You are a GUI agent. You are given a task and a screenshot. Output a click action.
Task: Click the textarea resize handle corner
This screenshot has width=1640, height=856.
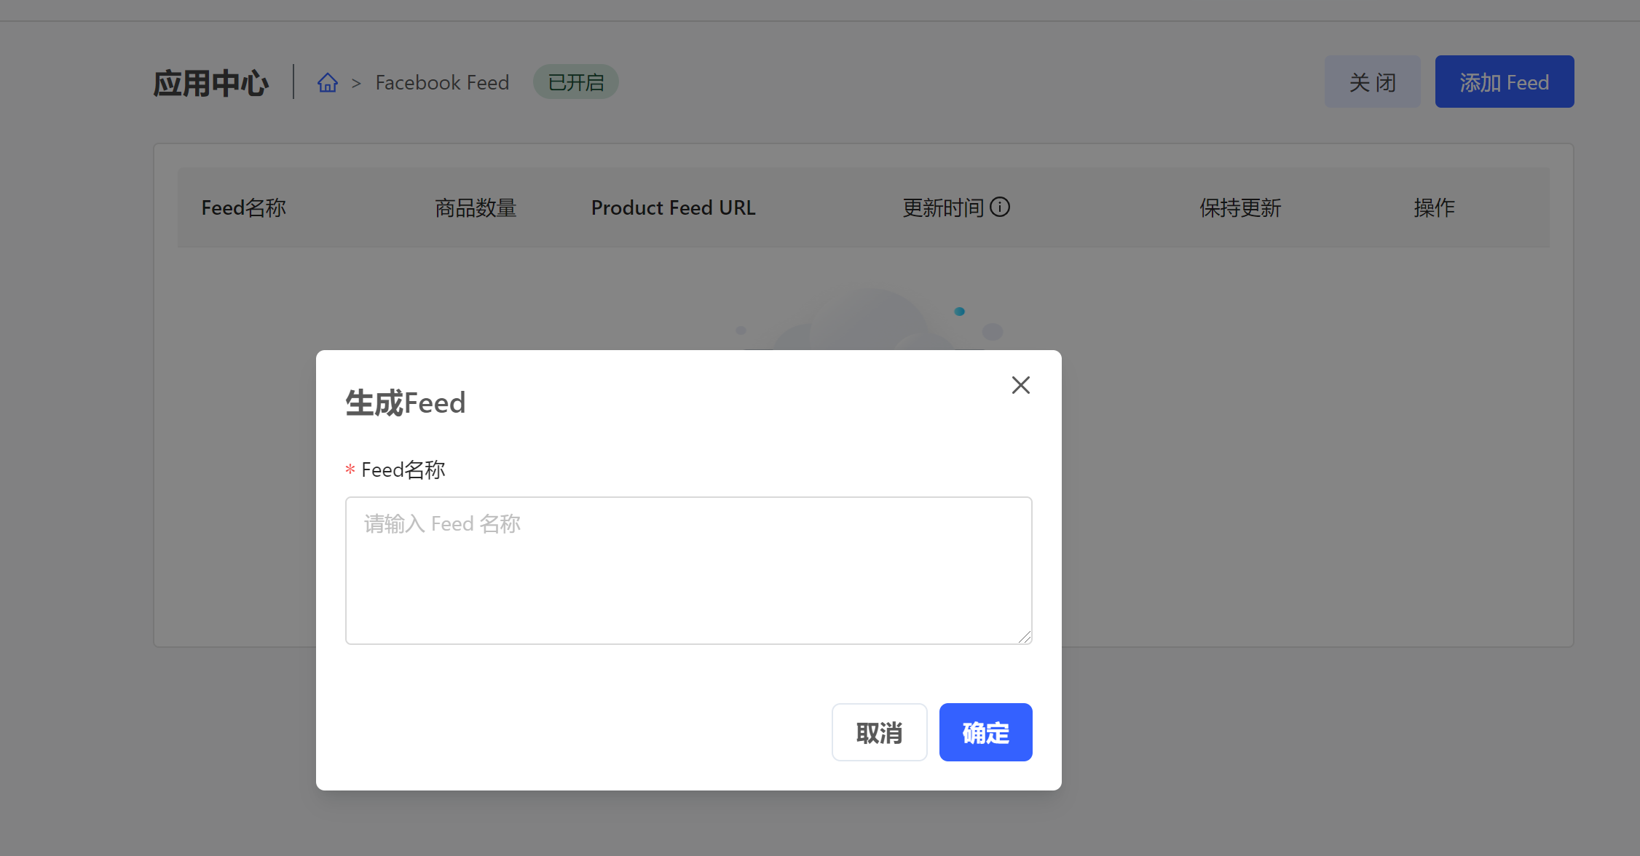pyautogui.click(x=1025, y=637)
